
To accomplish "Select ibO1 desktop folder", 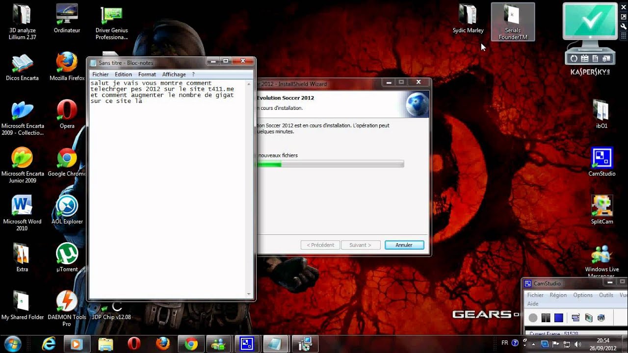I will click(602, 114).
